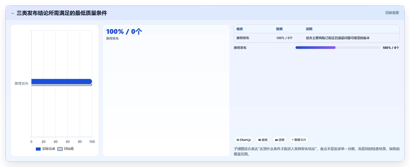Select the 表格 chip
The image size is (410, 167).
[263, 140]
